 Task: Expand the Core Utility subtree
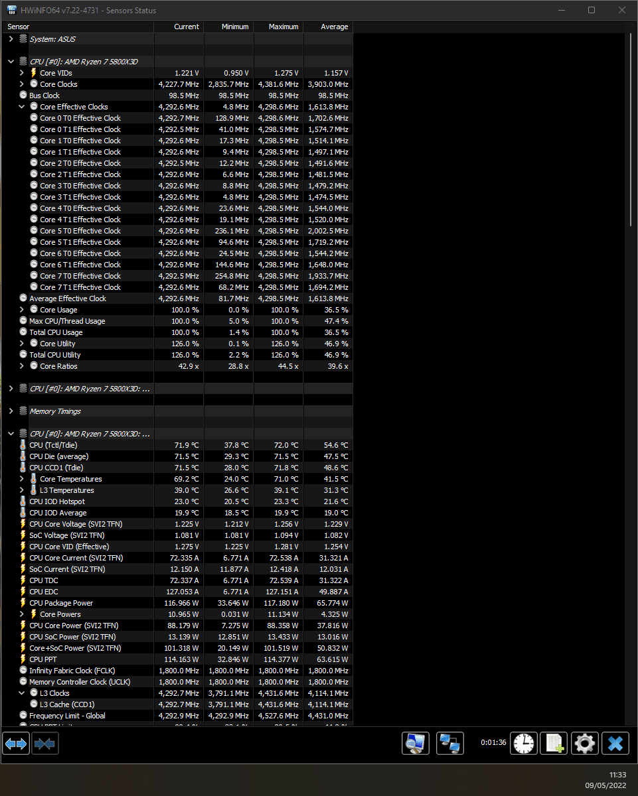22,344
